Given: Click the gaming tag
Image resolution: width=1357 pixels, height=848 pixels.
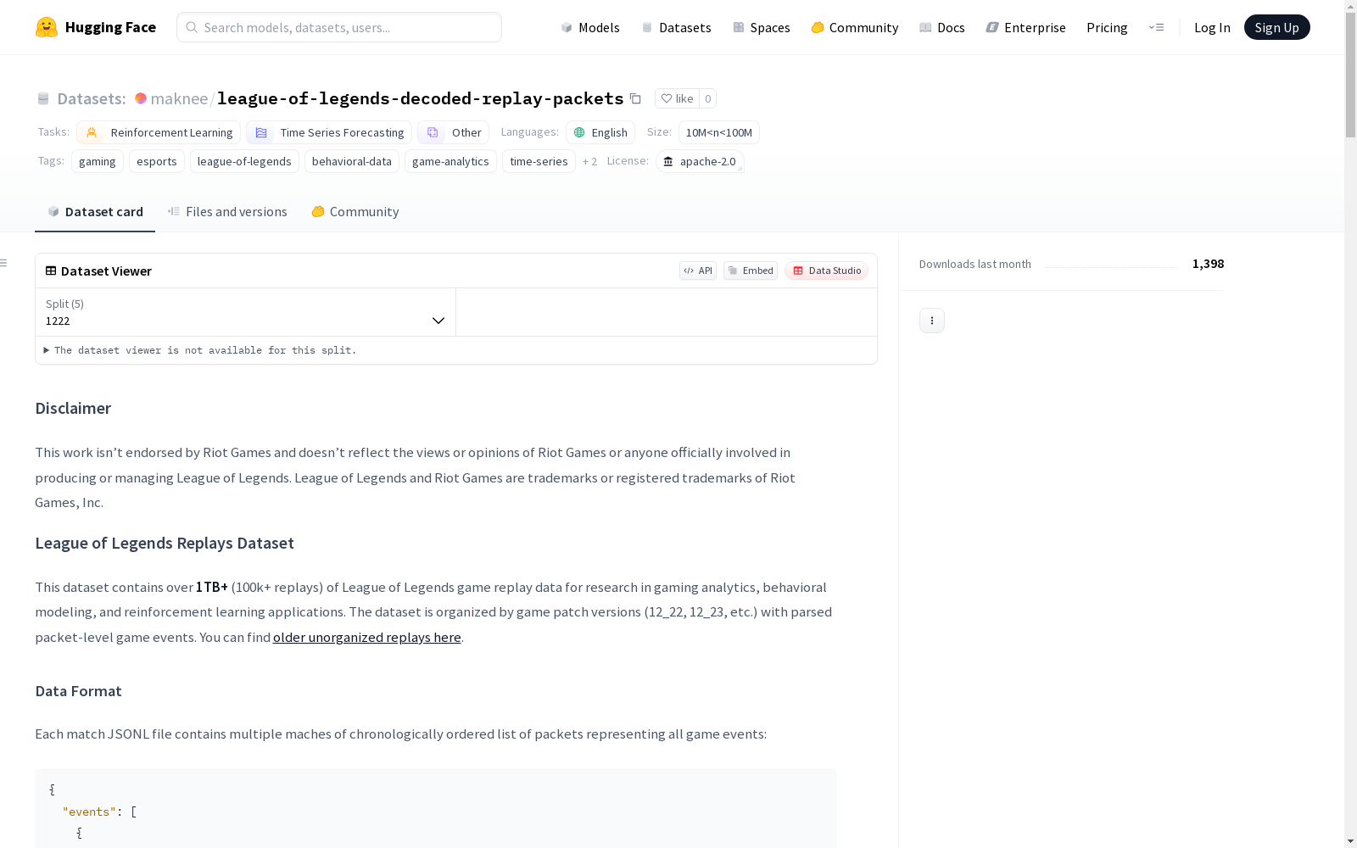Looking at the screenshot, I should 98,161.
